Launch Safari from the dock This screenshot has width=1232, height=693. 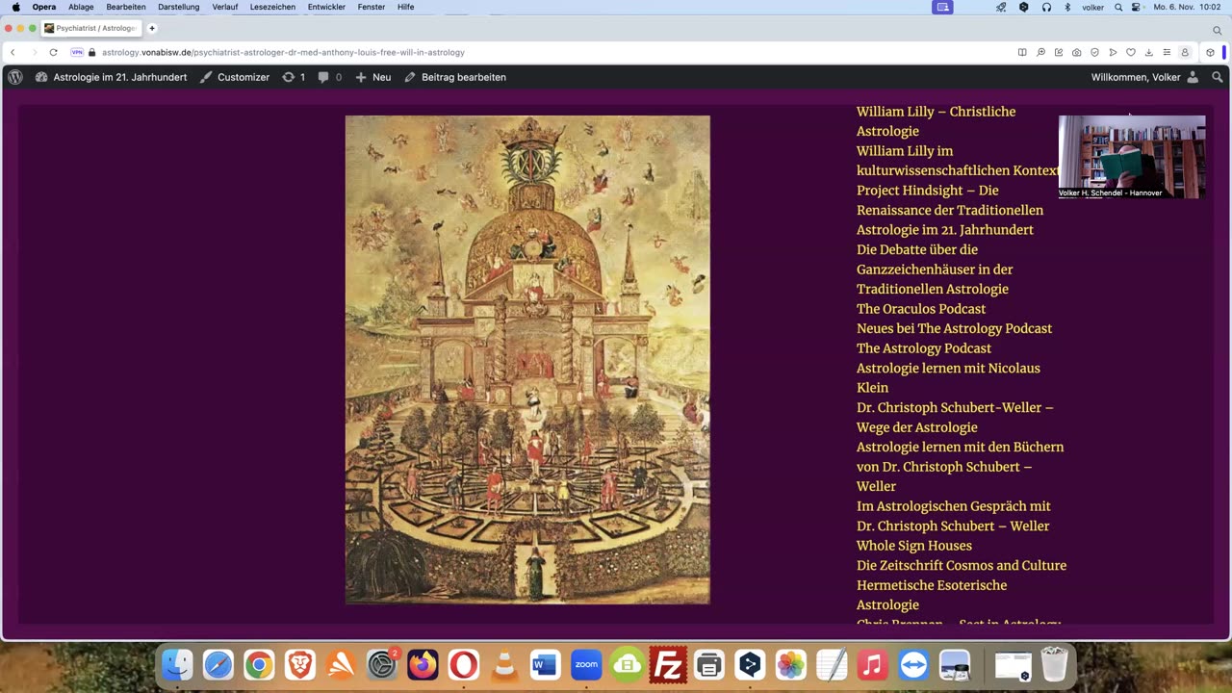tap(218, 665)
